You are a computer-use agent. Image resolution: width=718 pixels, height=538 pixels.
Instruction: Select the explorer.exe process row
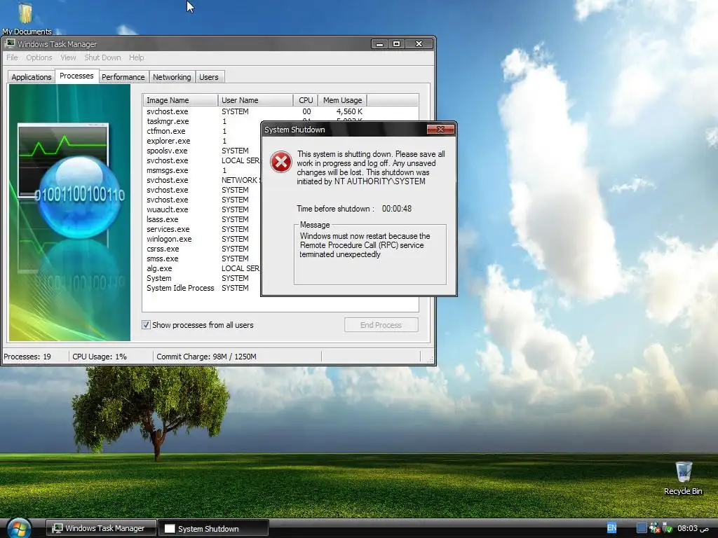point(201,141)
